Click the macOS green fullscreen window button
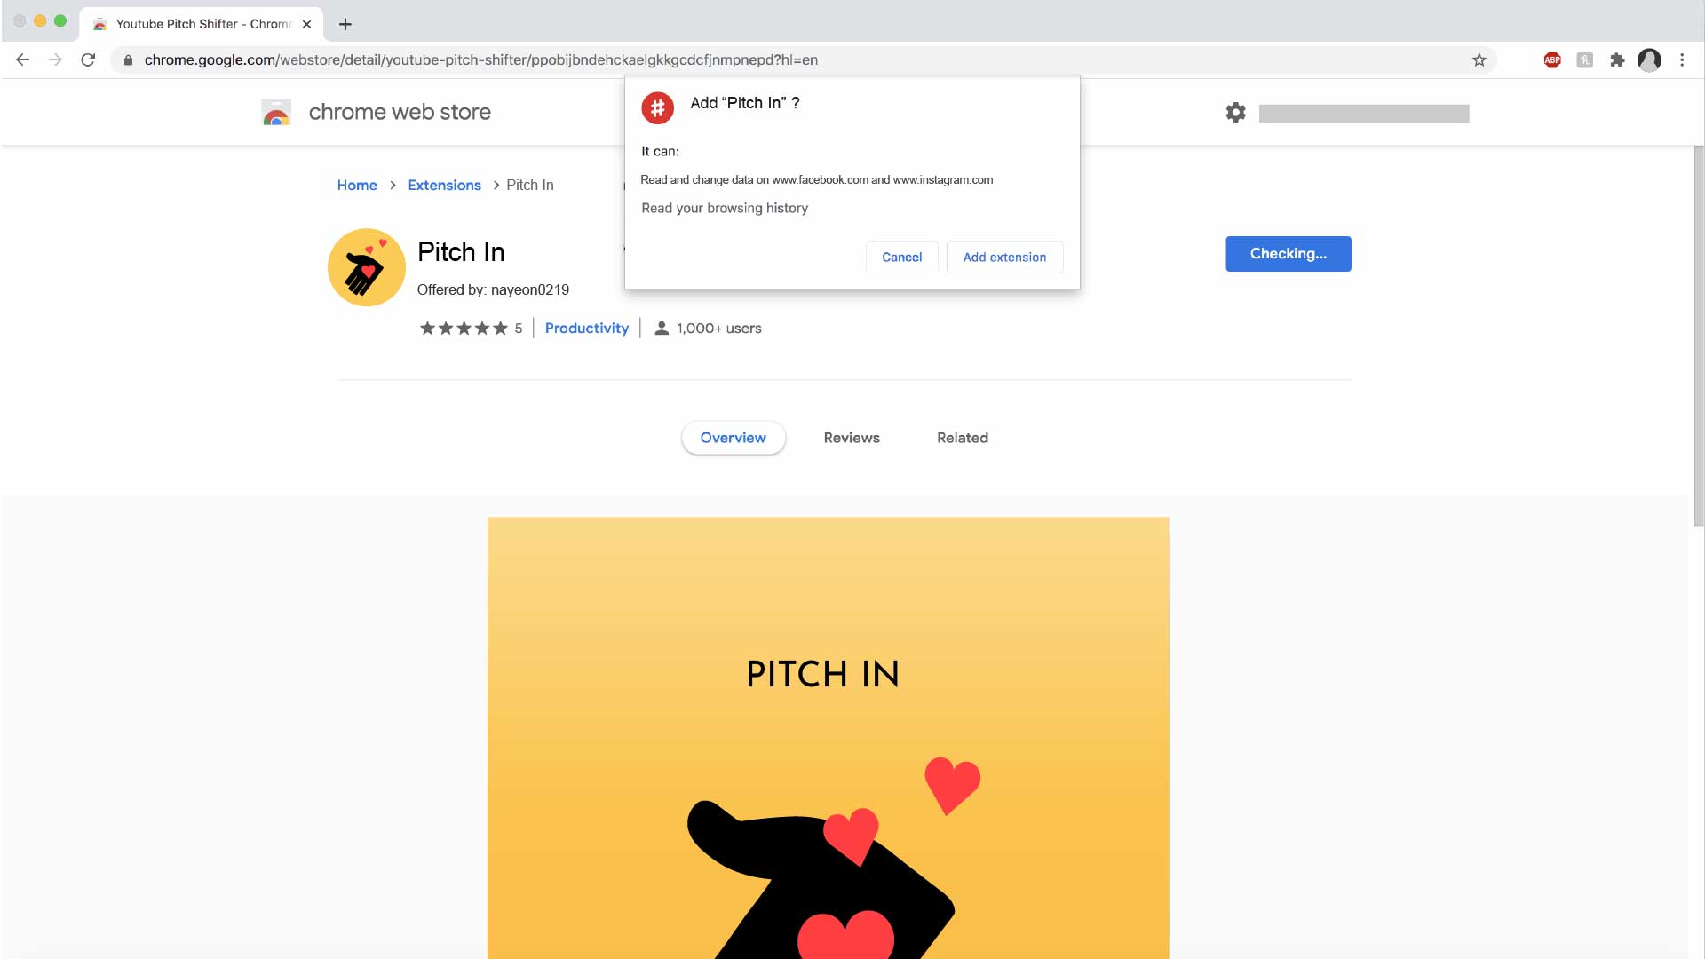Image resolution: width=1705 pixels, height=959 pixels. pos(60,20)
